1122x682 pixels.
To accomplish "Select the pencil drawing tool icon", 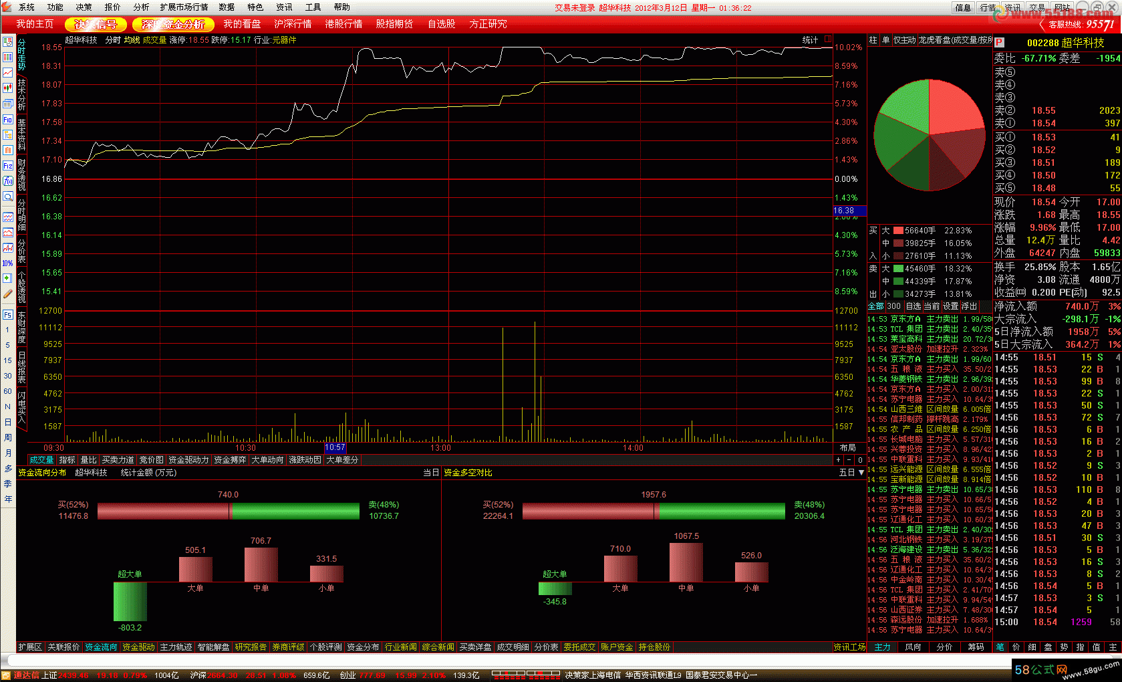I will click(7, 294).
